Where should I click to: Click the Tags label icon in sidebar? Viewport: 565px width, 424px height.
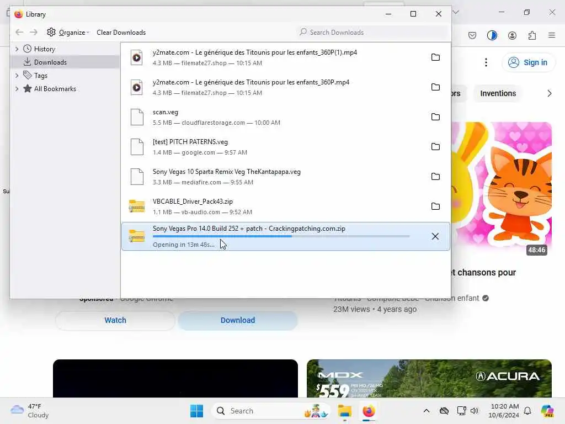point(28,75)
